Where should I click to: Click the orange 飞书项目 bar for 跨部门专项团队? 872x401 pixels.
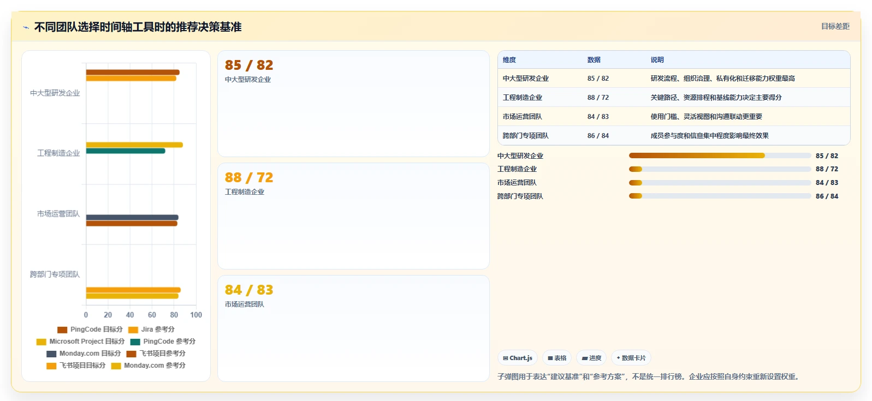(133, 290)
